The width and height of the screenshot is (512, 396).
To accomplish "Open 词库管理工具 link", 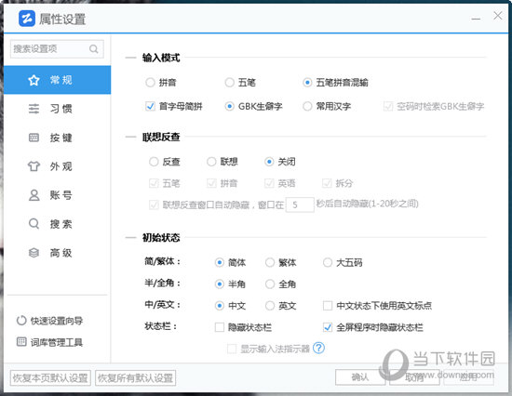I will [57, 342].
